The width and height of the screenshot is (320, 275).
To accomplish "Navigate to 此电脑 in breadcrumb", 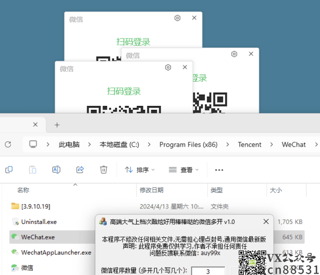I will [x=69, y=145].
